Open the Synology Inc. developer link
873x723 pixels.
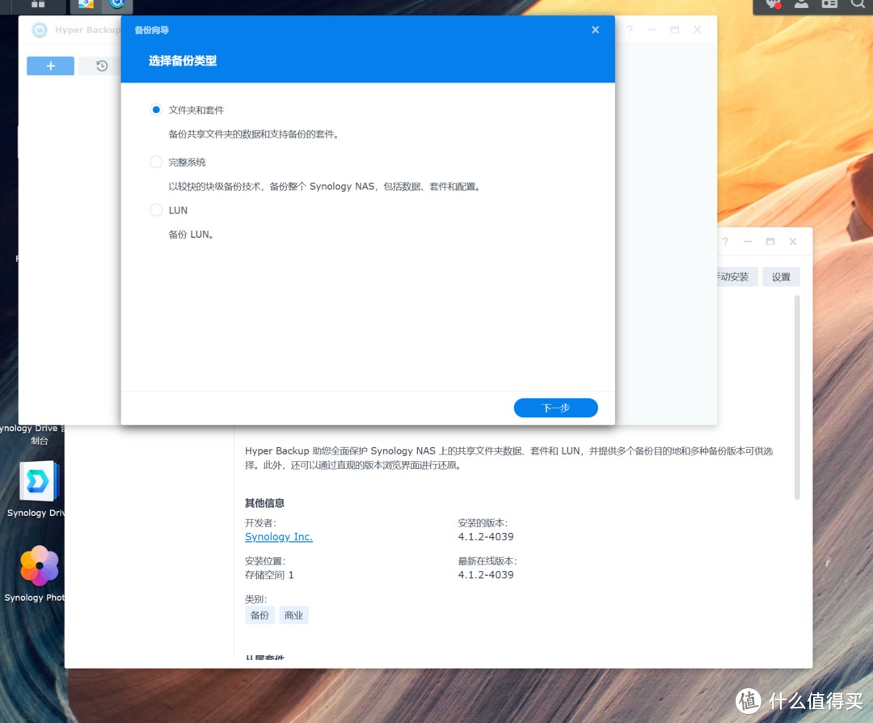[x=278, y=536]
